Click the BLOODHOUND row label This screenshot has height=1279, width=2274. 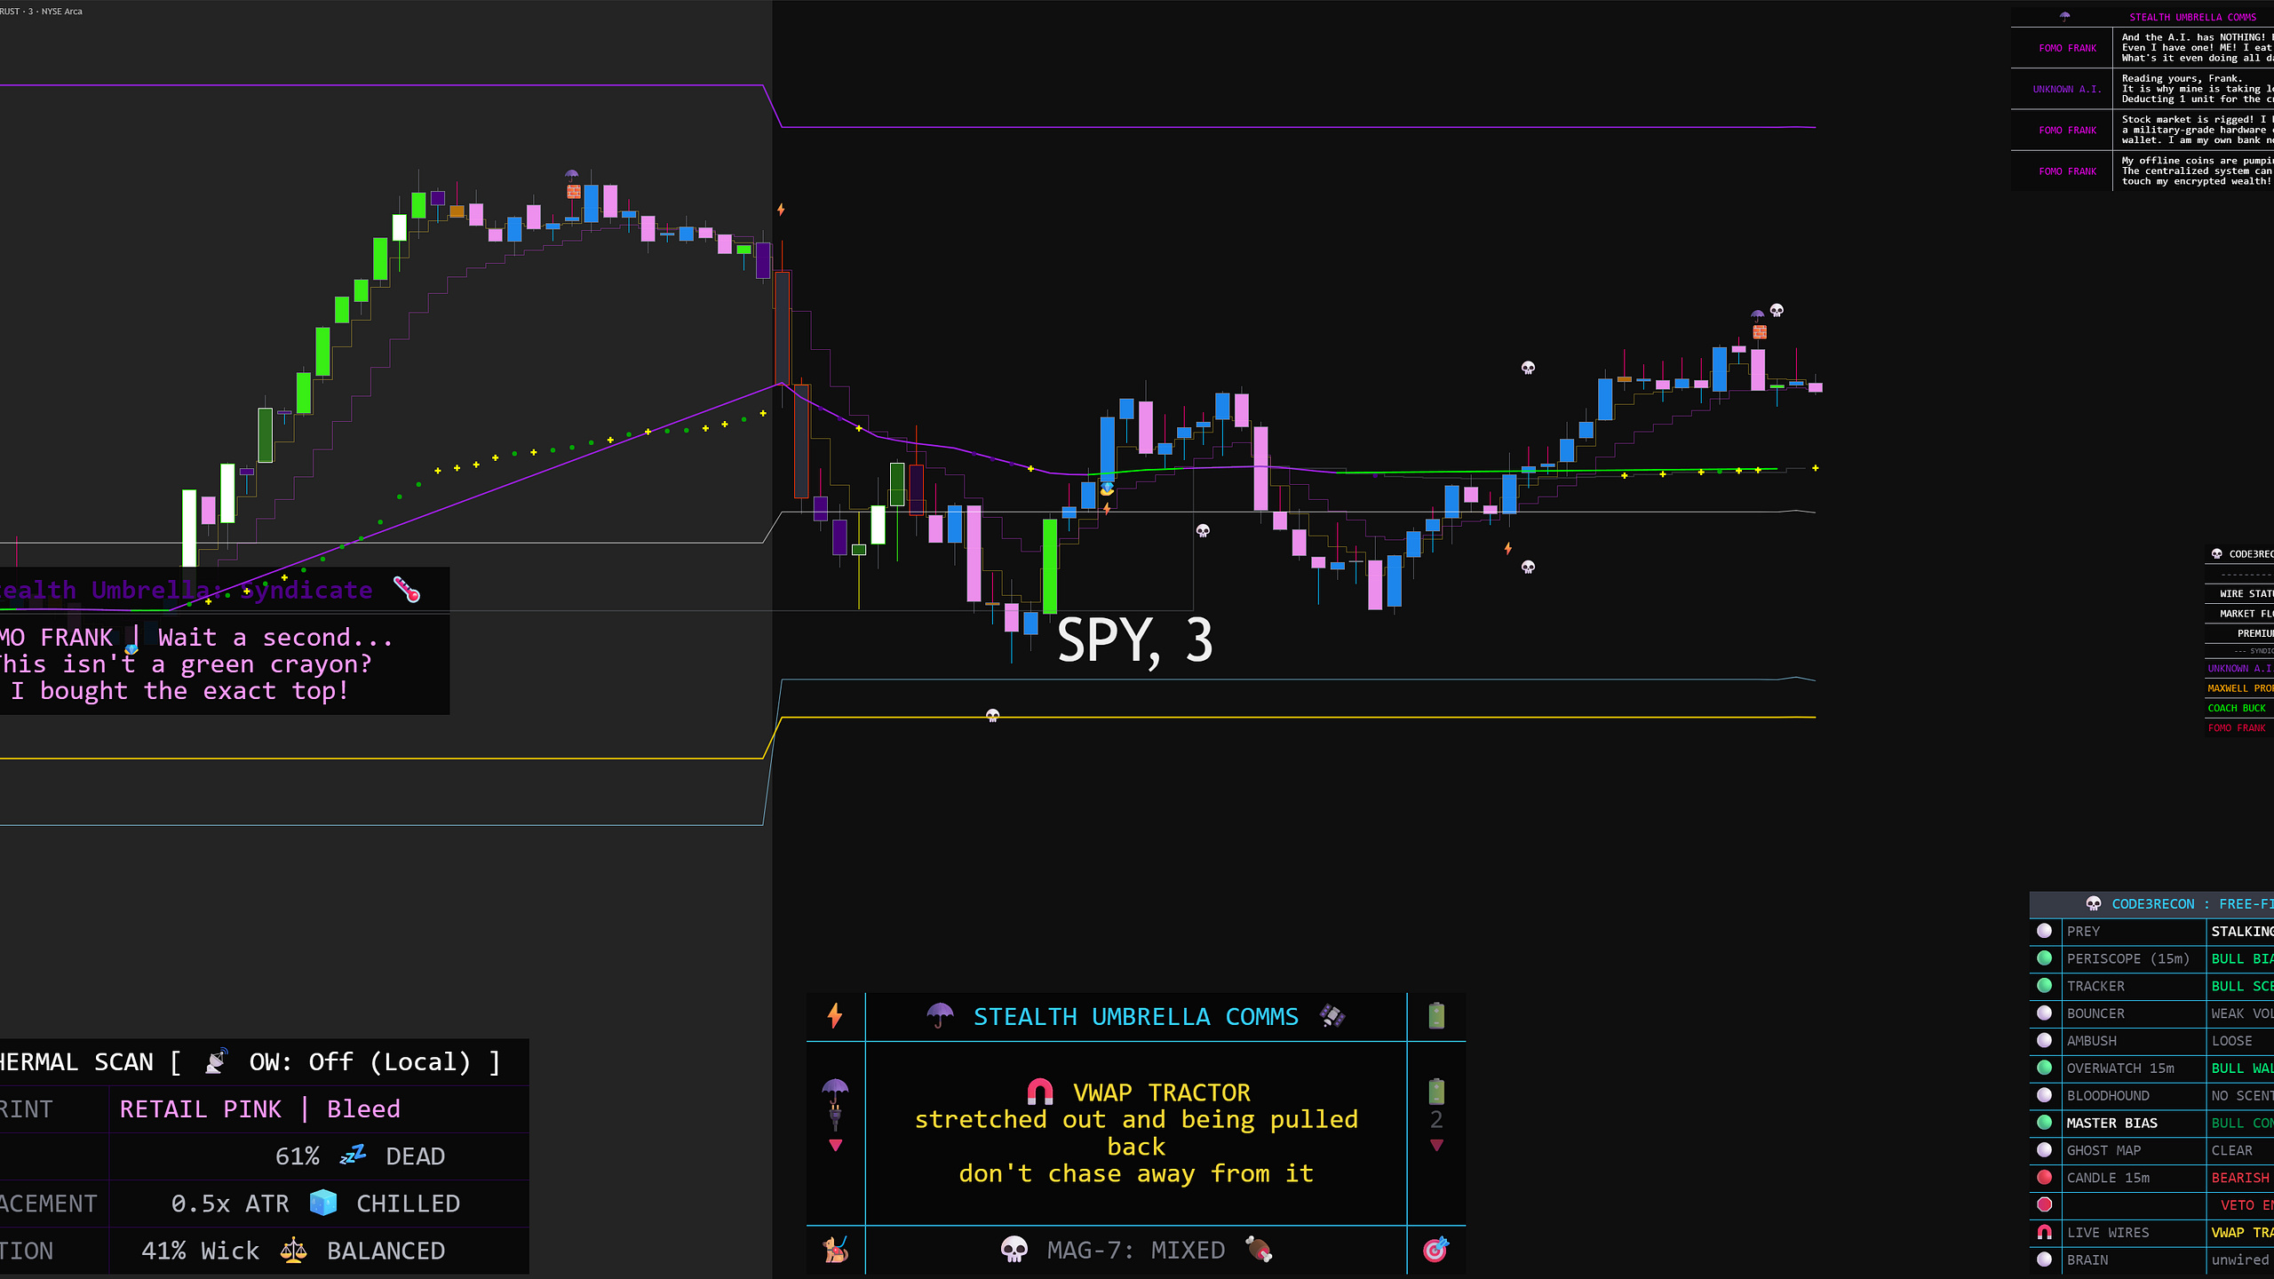[2108, 1096]
